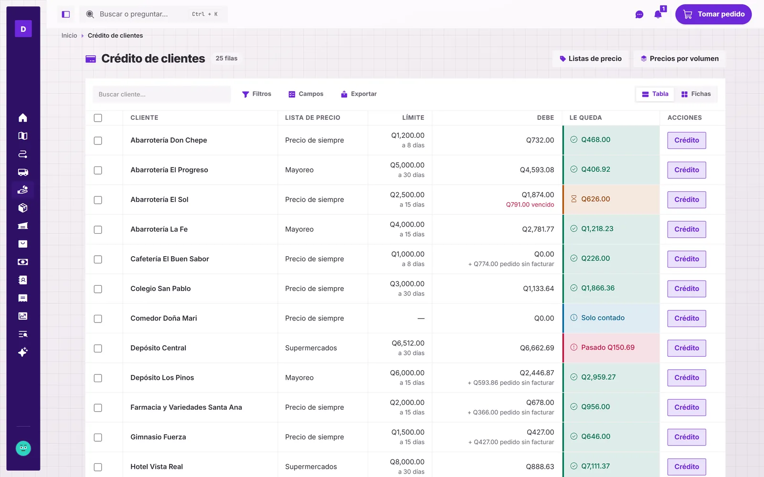Tick the select-all checkbox in header
The width and height of the screenshot is (764, 477).
click(98, 118)
